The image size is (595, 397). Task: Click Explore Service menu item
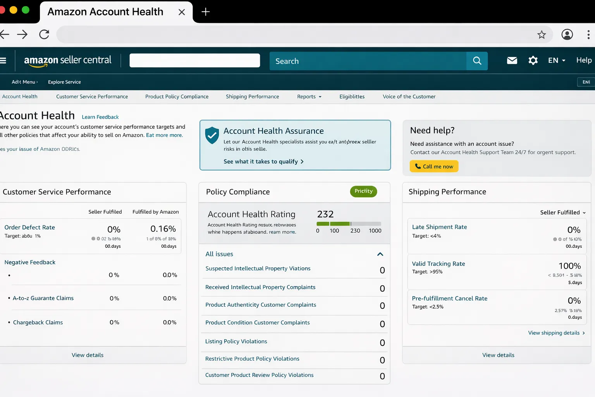tap(64, 82)
